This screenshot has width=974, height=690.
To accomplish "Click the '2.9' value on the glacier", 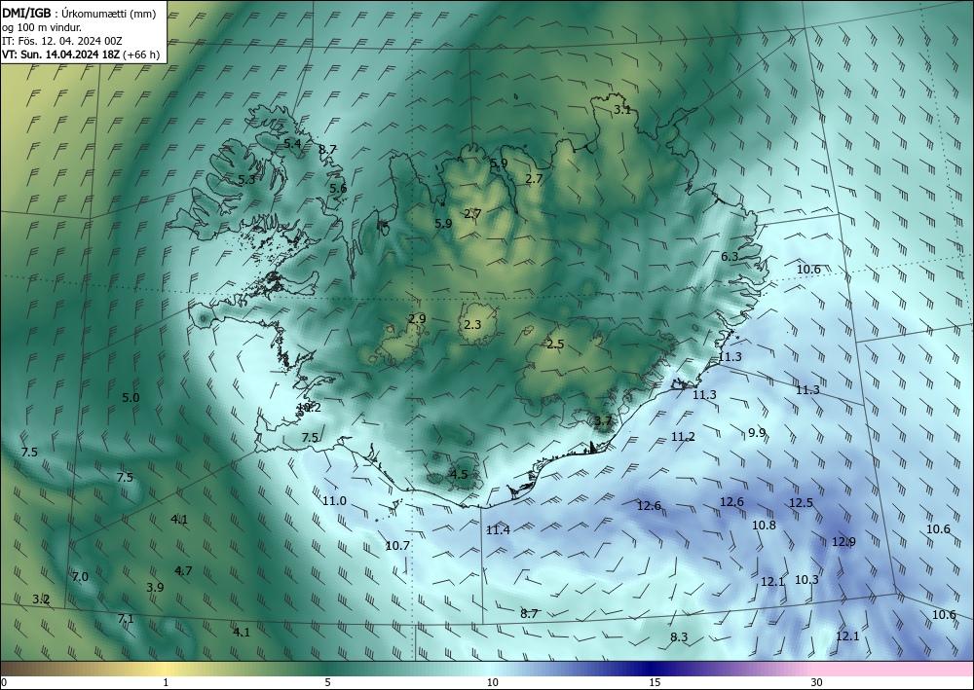I will tap(418, 319).
